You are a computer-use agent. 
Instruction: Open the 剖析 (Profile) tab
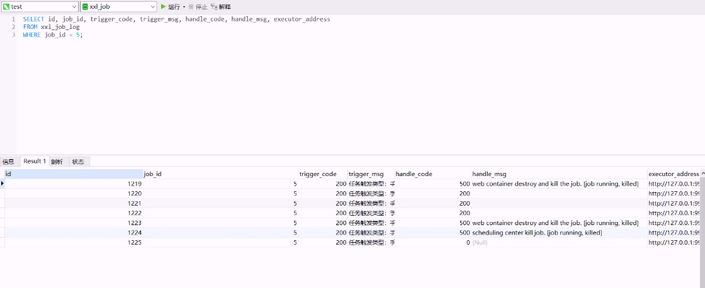[x=57, y=162]
